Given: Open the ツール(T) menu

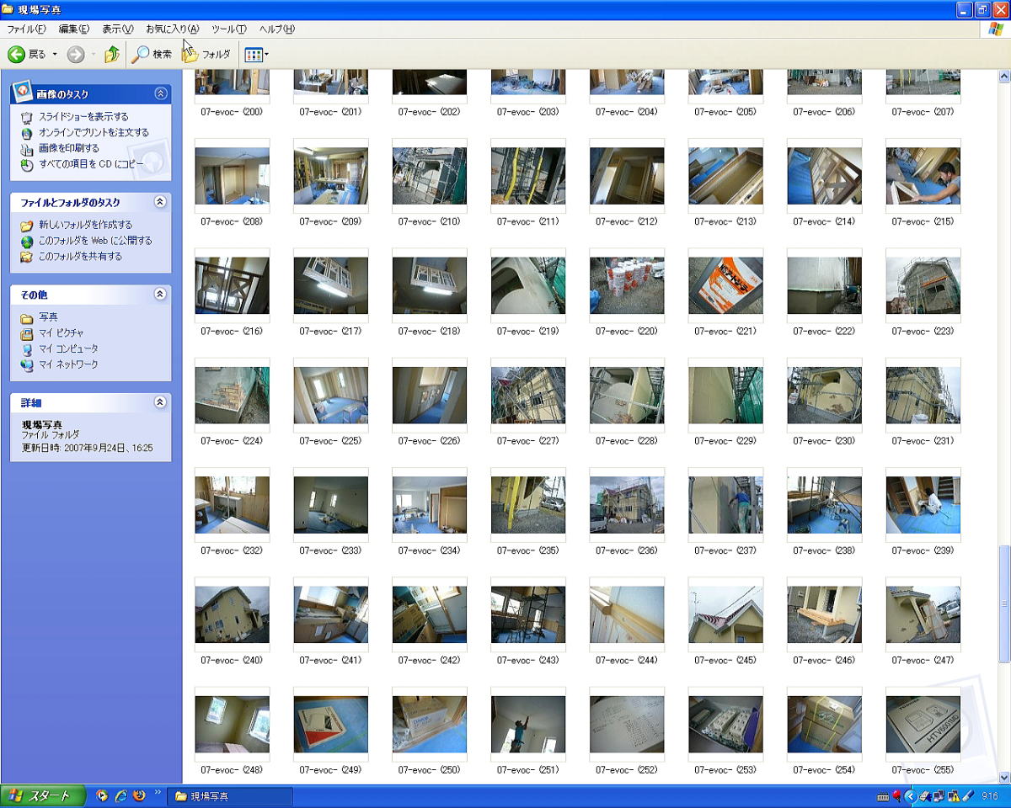Looking at the screenshot, I should 228,29.
